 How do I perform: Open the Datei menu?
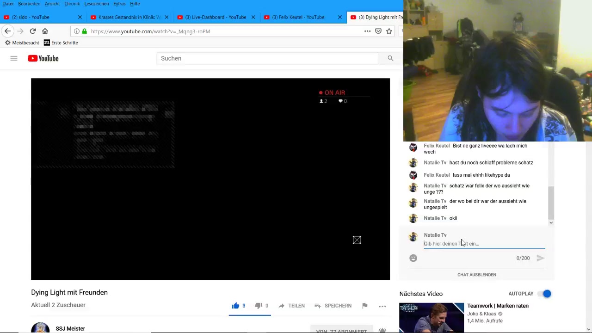click(x=8, y=4)
